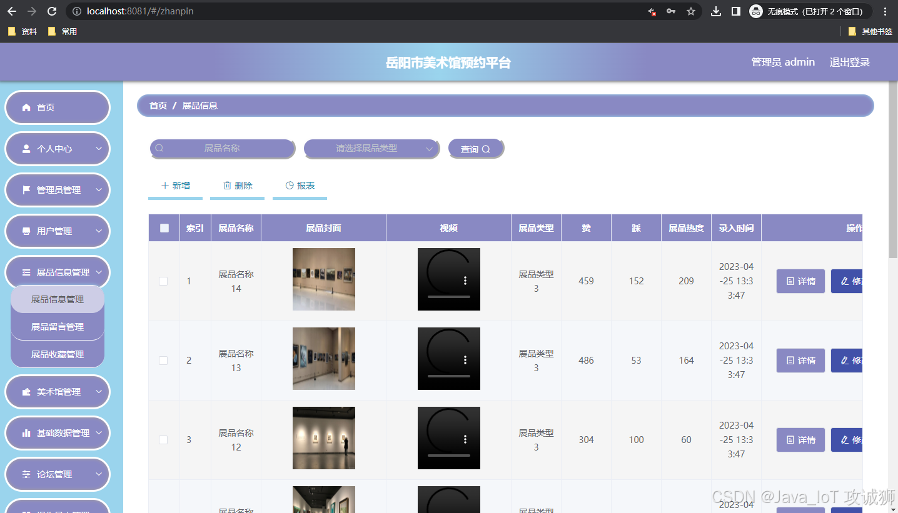Screen dimensions: 898x513
Task: Open the 常用 bookmarks folder
Action: click(63, 31)
